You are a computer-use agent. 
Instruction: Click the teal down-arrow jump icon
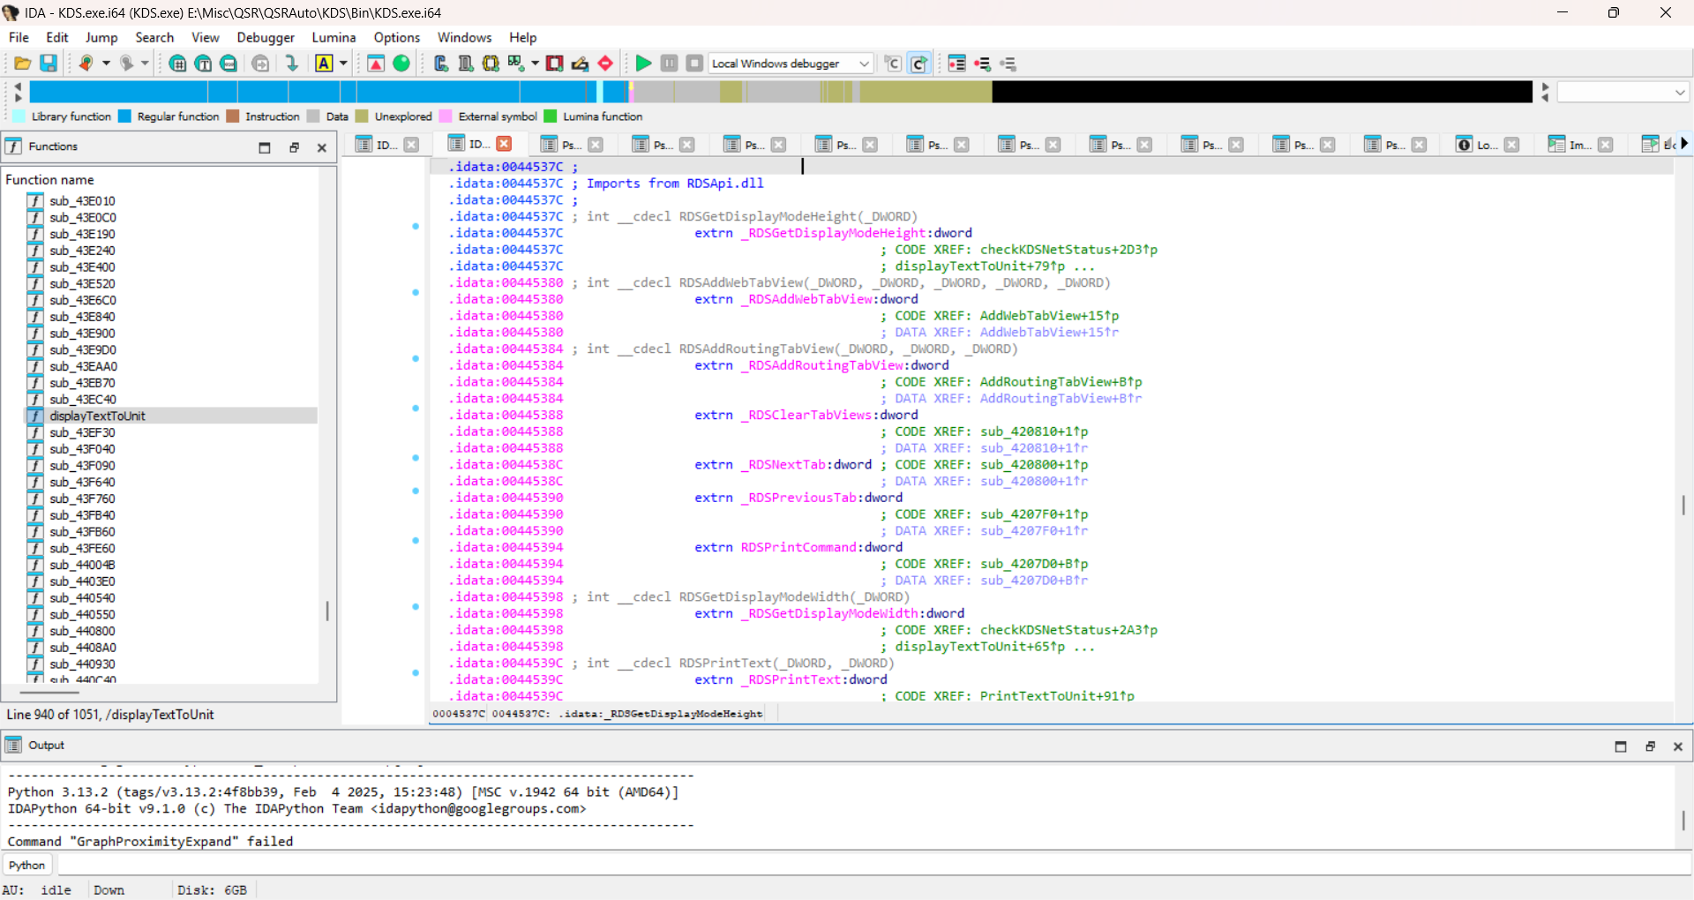[291, 64]
